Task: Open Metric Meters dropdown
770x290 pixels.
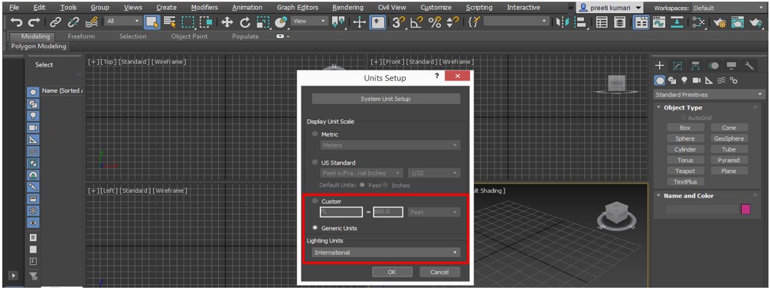Action: [x=390, y=145]
